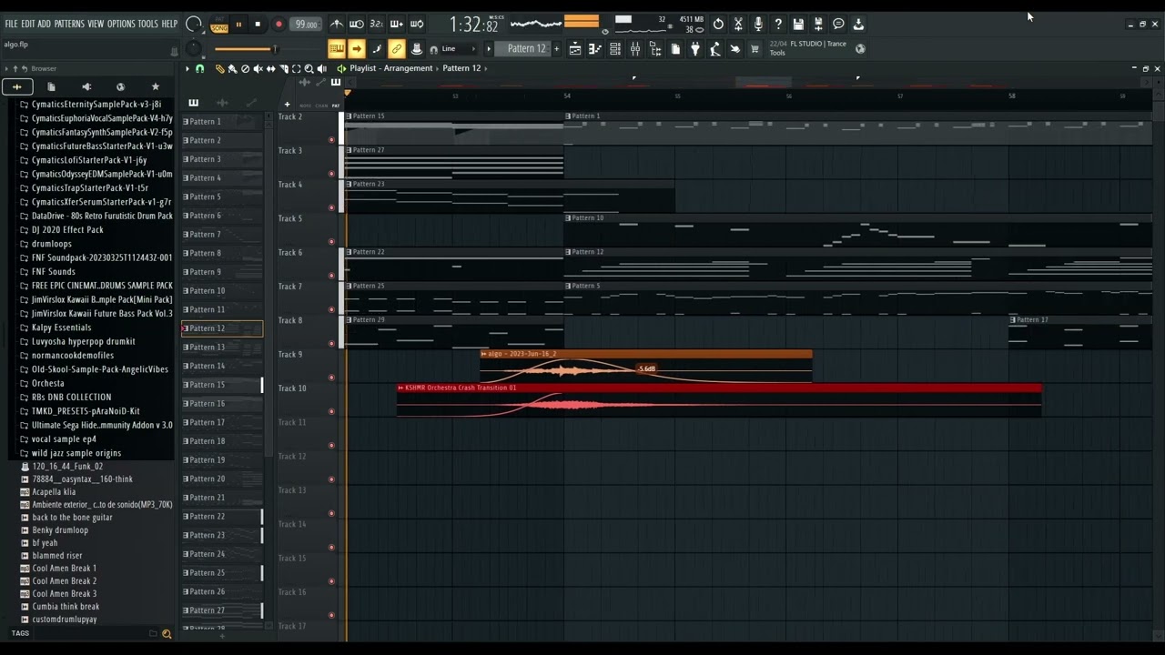Click the Cool Amen Break 2 sample
Screen dimensions: 1165x655
point(59,580)
